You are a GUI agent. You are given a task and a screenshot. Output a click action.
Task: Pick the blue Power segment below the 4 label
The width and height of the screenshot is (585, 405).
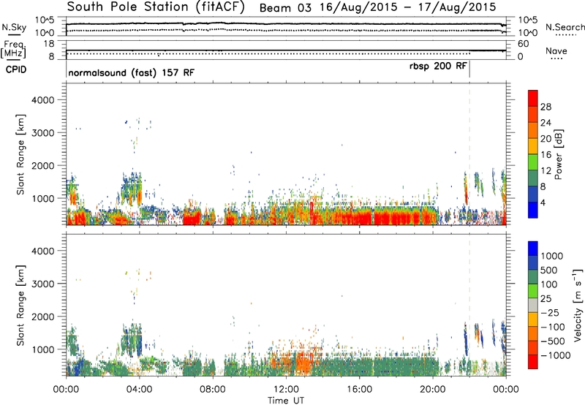(533, 210)
